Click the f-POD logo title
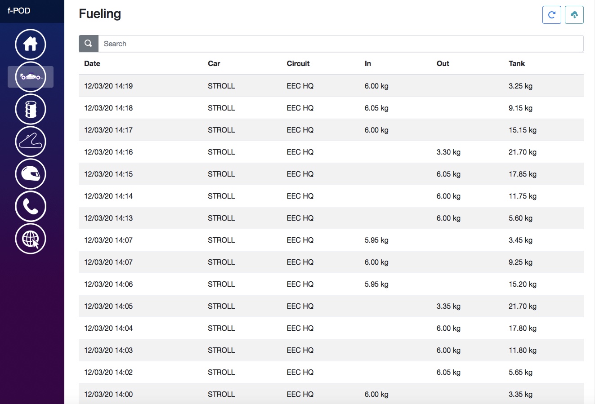The image size is (595, 404). click(19, 11)
